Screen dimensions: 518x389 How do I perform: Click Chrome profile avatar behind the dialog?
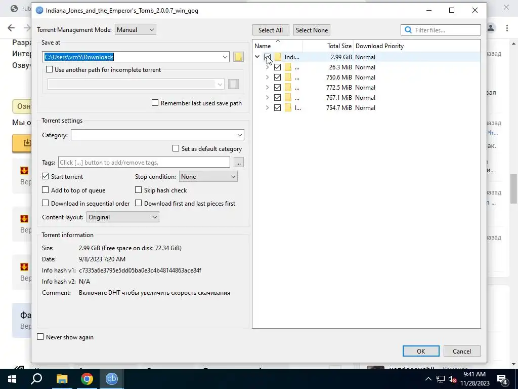point(491,28)
